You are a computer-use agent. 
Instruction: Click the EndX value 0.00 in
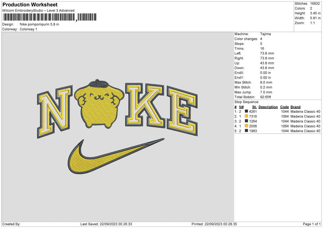click(265, 73)
